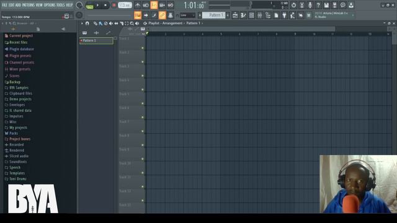
Task: Select the Select tool in playlist toolbar
Action: (127, 24)
